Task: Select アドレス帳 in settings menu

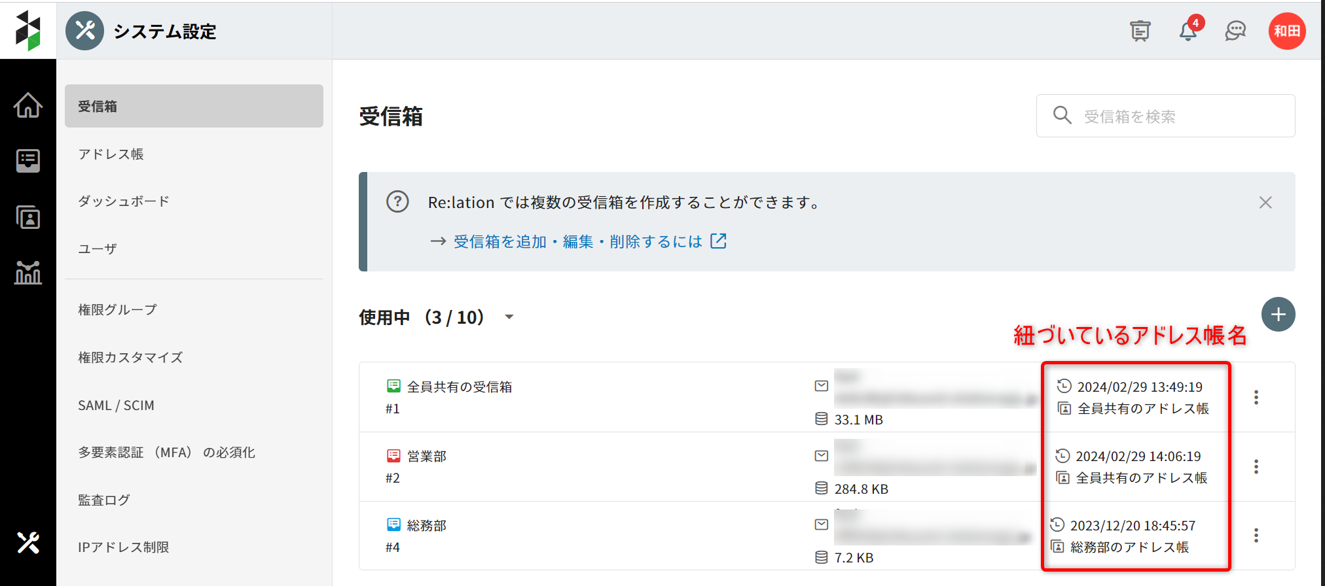Action: 111,154
